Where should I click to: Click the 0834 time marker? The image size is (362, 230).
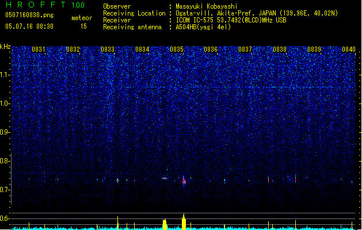[x=142, y=49]
